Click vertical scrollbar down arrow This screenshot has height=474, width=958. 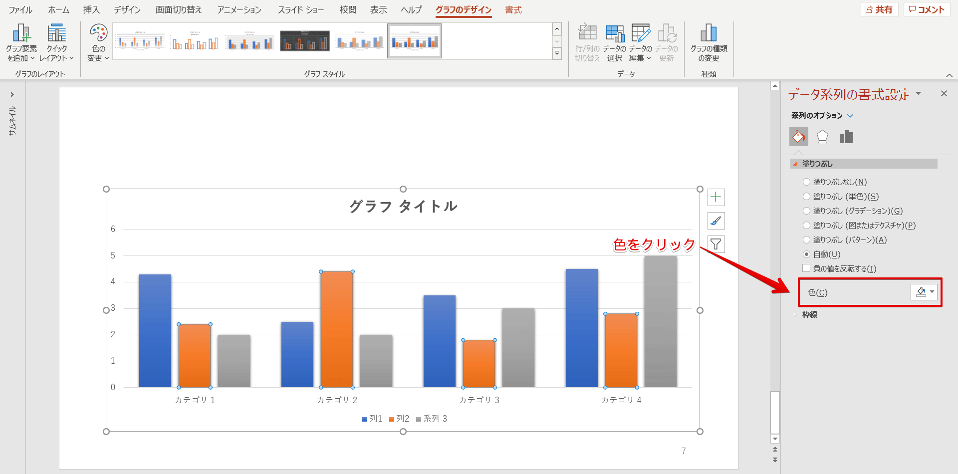coord(775,439)
